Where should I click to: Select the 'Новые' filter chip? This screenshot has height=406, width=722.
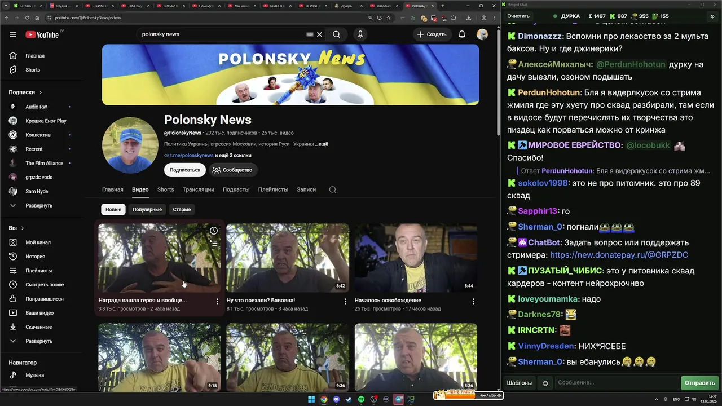[x=113, y=210]
